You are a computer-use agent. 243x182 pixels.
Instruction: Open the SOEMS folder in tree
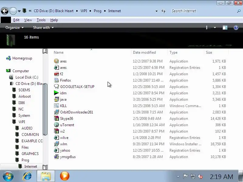pos(24,90)
